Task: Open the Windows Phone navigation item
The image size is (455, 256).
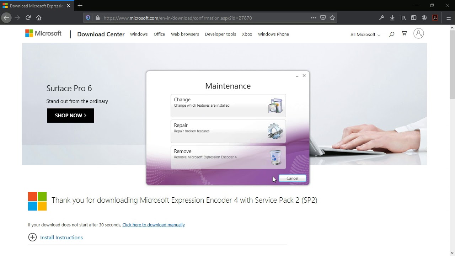Action: [273, 34]
